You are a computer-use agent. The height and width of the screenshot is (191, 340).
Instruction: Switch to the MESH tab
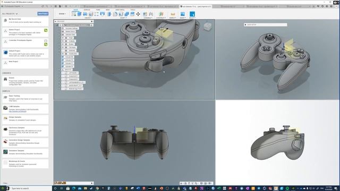point(107,10)
